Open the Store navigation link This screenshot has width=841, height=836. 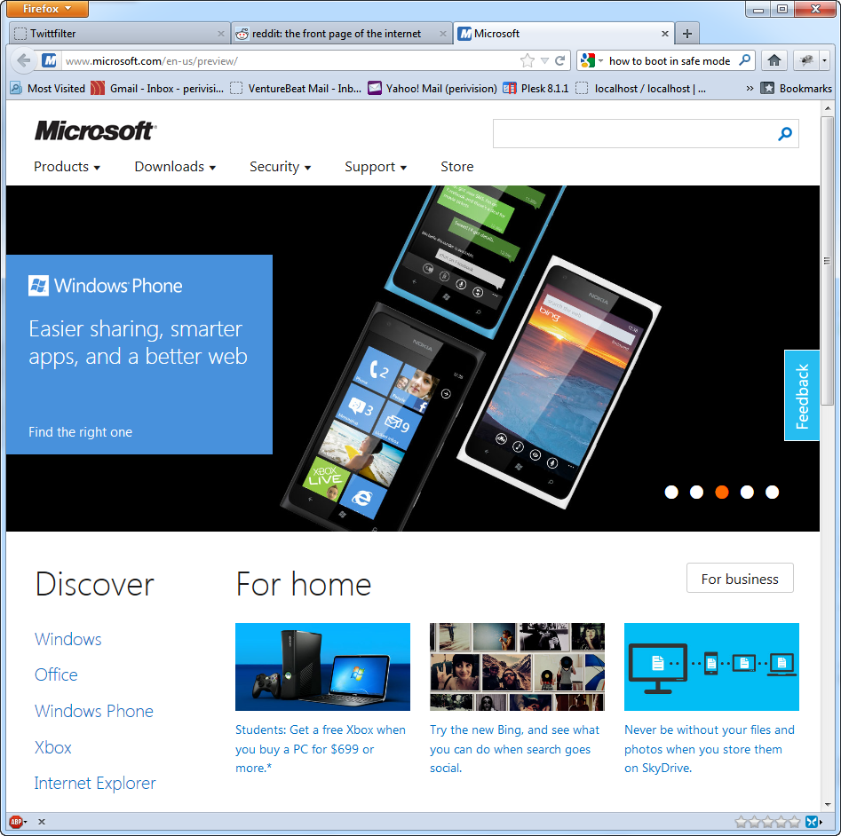457,167
